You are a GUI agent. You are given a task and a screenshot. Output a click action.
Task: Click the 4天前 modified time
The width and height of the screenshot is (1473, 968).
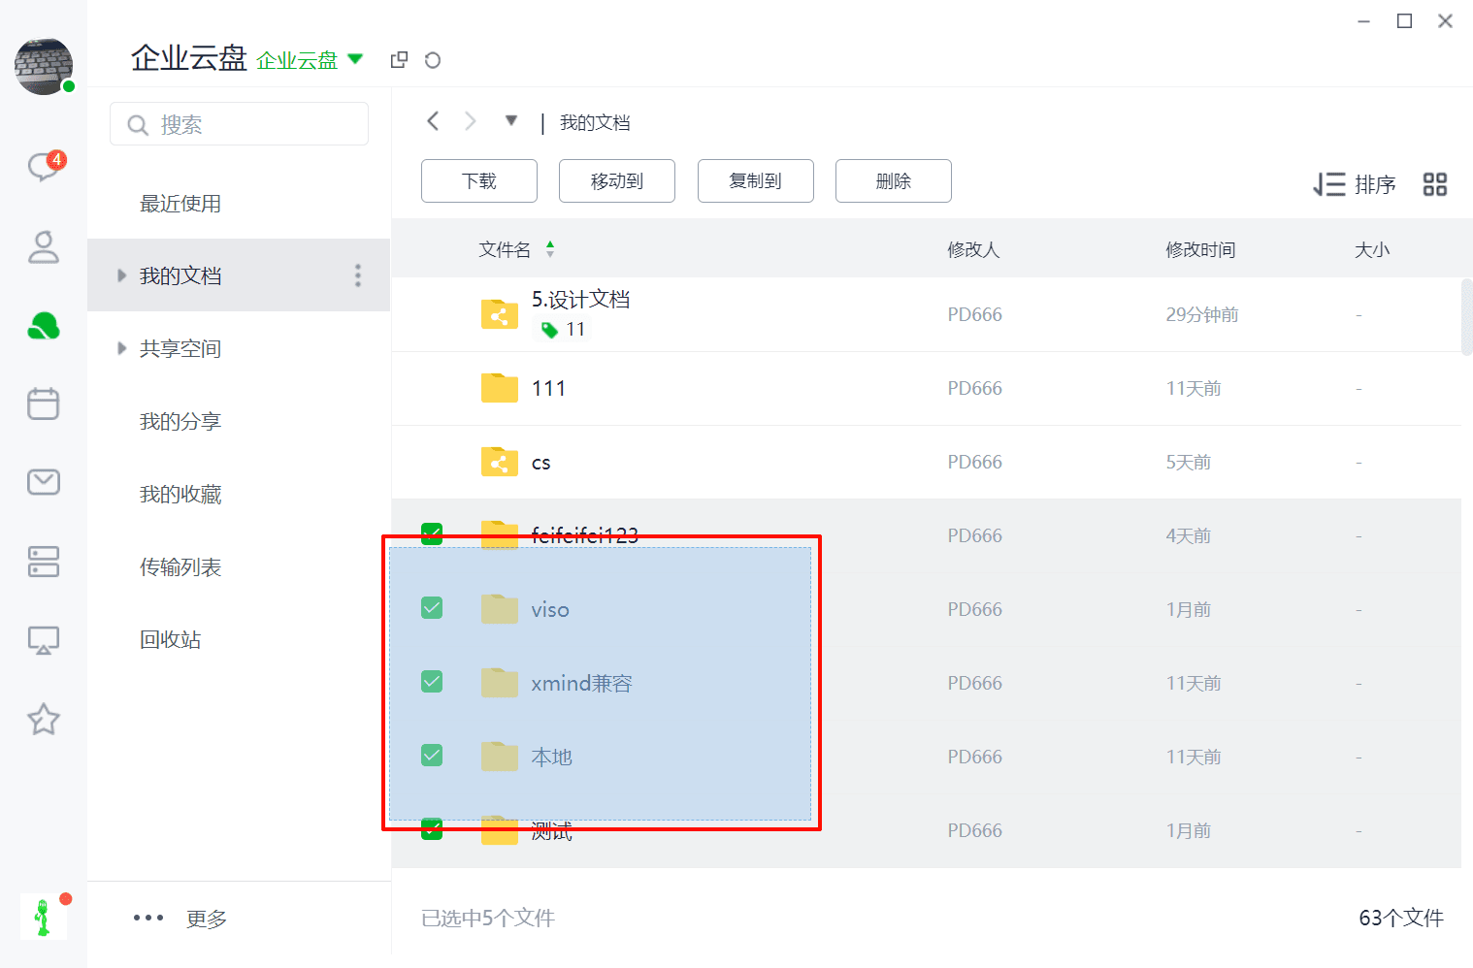click(x=1189, y=535)
